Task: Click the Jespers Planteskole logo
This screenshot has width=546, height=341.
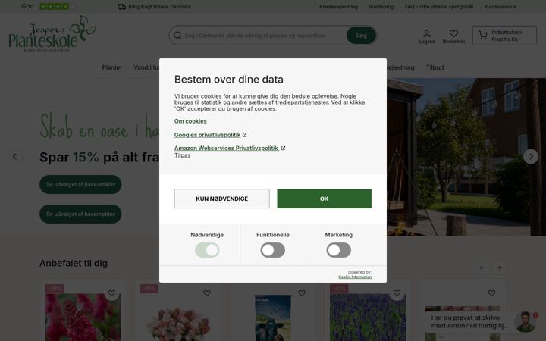Action: [52, 34]
